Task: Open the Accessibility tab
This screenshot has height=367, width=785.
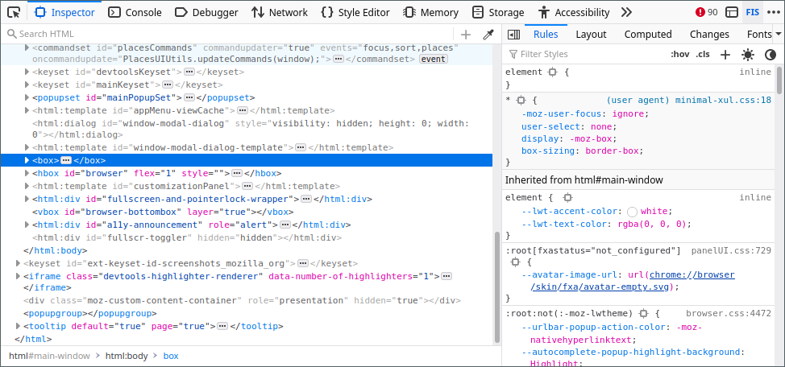Action: click(x=574, y=12)
